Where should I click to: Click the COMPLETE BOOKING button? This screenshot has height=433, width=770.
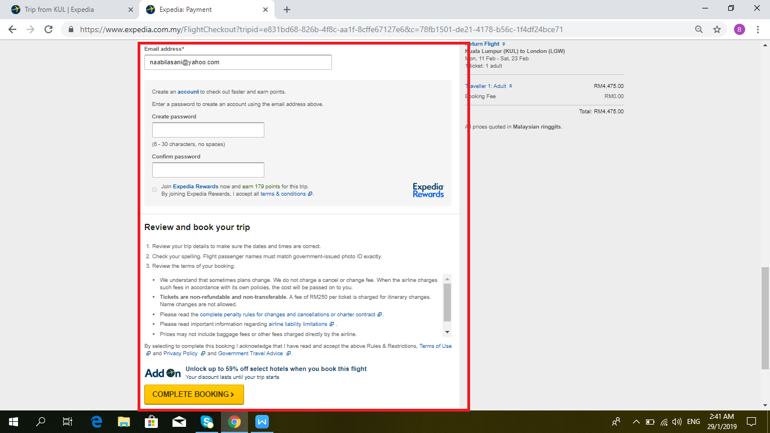tap(194, 395)
